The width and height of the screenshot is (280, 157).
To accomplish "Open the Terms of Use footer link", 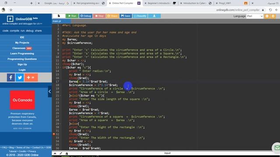I will pyautogui.click(x=23, y=147).
